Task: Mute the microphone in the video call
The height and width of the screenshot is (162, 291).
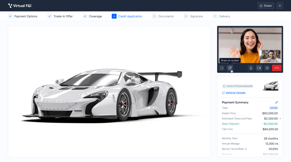Action: click(251, 68)
